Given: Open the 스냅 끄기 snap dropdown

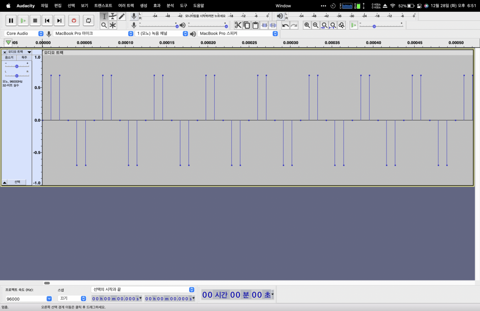Looking at the screenshot, I should click(x=72, y=298).
